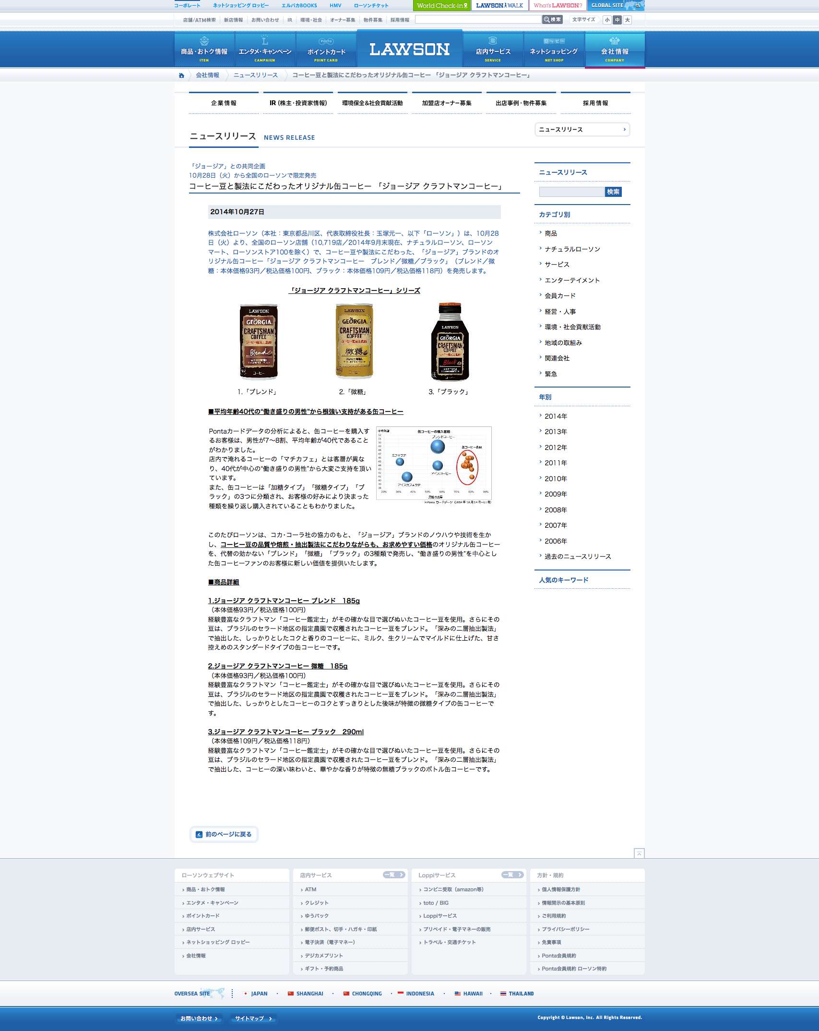Open 店内サービス navigation tab
Viewport: 819px width, 1031px height.
[x=493, y=50]
